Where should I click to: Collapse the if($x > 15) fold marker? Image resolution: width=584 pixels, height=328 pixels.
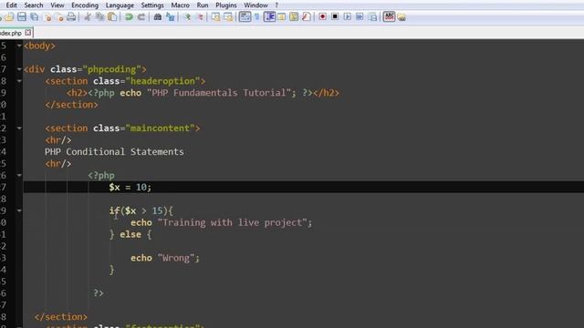point(19,210)
